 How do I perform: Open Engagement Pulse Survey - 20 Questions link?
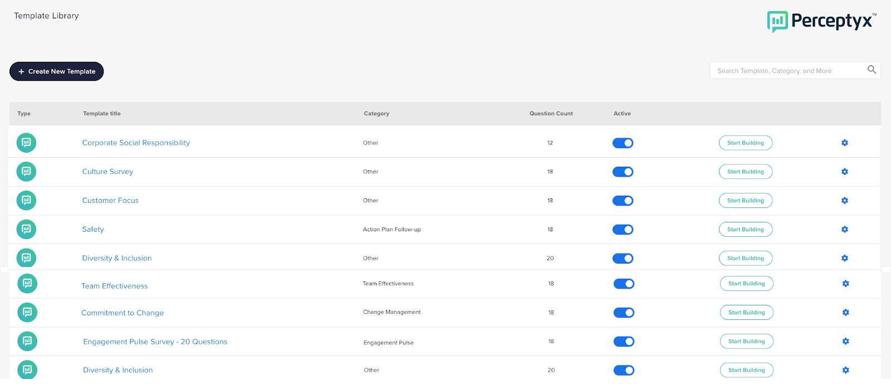[155, 342]
